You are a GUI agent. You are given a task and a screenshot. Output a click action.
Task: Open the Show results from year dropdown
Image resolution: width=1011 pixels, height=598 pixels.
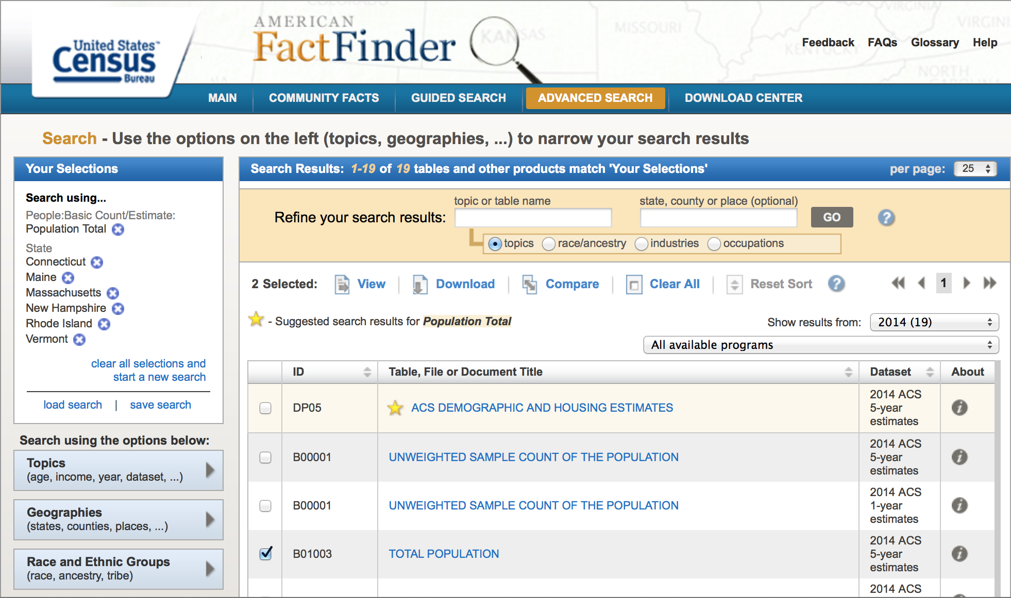[x=934, y=322]
